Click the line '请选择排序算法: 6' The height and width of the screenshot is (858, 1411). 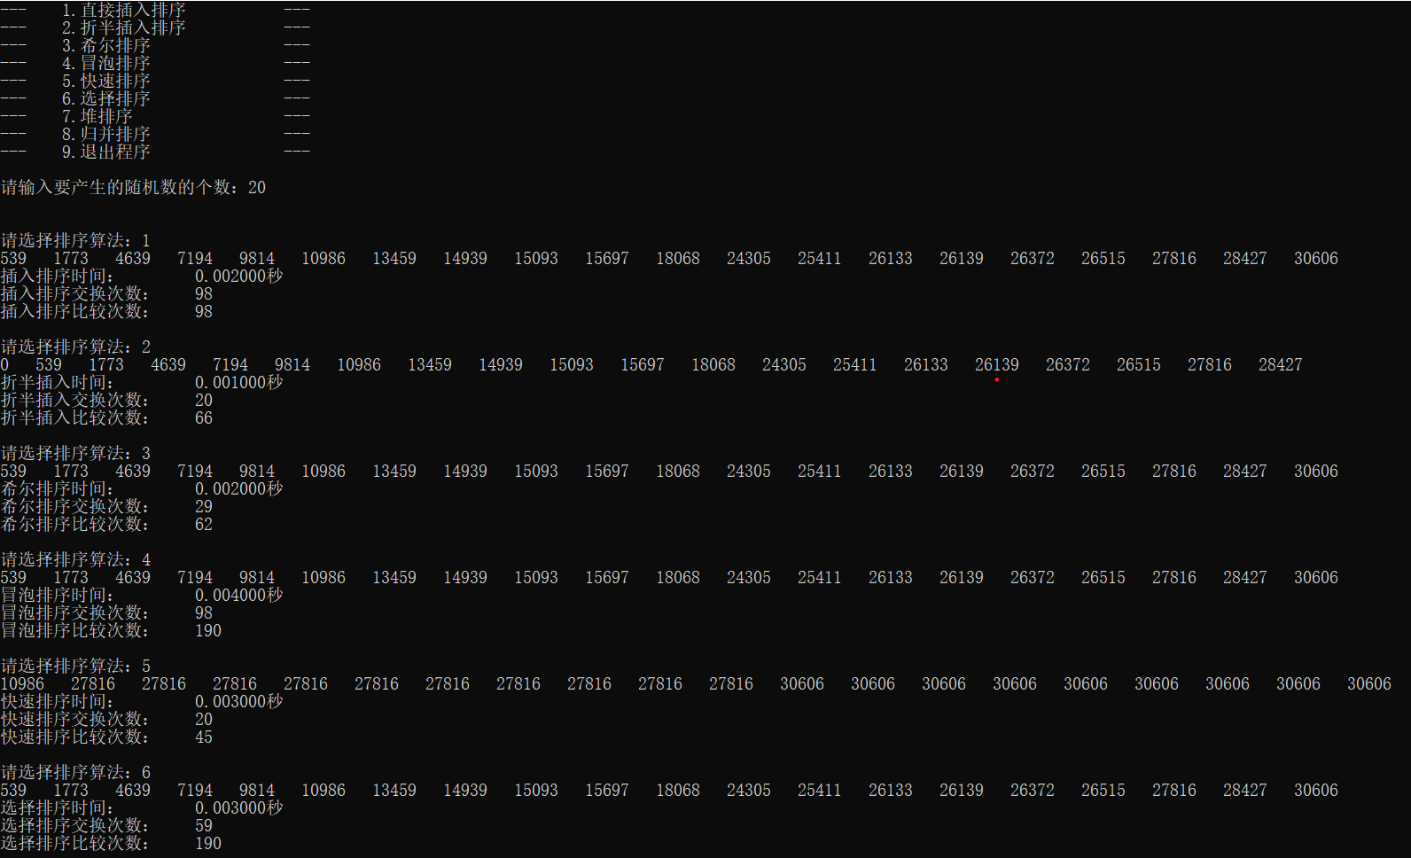[75, 772]
